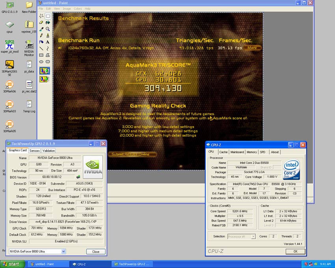
Task: Choose the Ellipse shape tool
Action: (41, 62)
